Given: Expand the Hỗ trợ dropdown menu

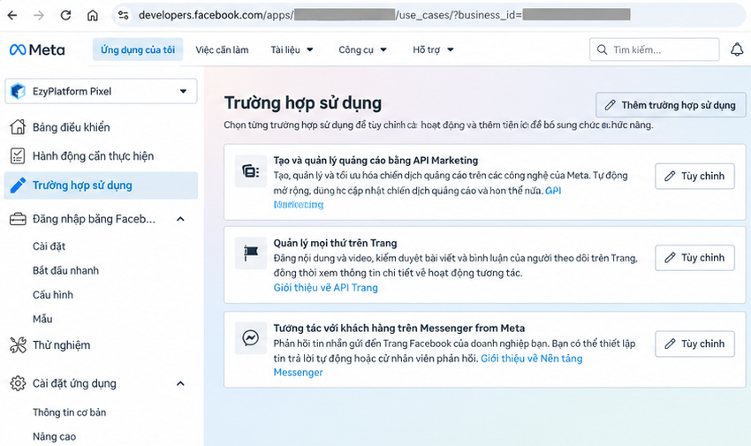Looking at the screenshot, I should click(433, 49).
